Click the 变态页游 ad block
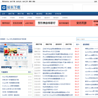Viewport: 98px width, 98px height. coord(81,23)
